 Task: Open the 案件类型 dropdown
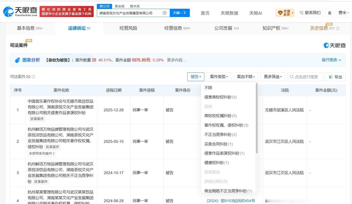(219, 77)
